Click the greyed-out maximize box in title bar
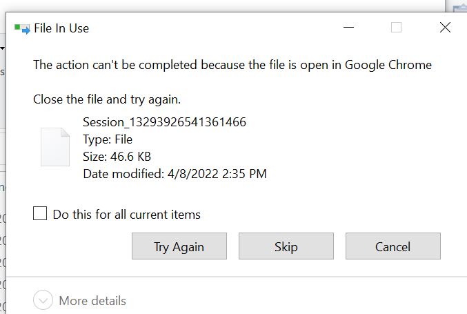The height and width of the screenshot is (314, 467). point(396,28)
